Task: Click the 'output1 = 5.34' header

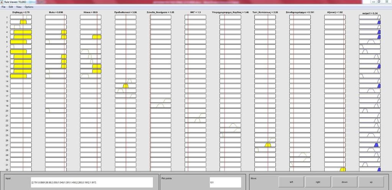Action: point(370,13)
